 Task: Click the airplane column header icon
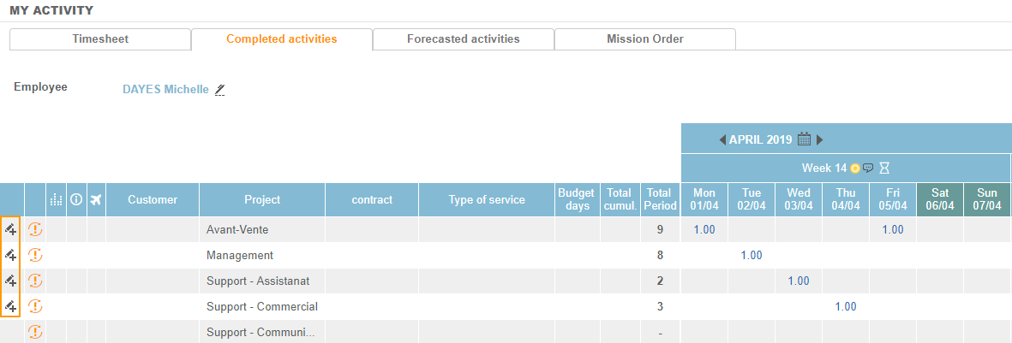point(95,199)
